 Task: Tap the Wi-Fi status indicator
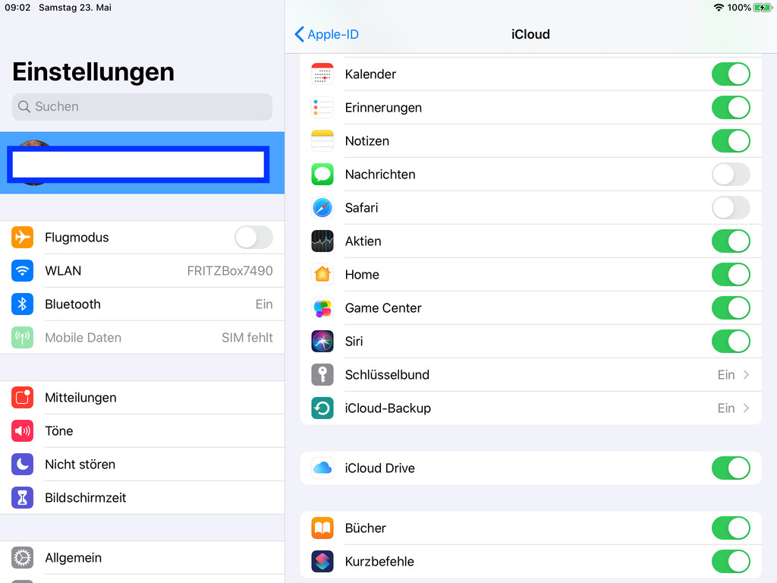(x=719, y=8)
